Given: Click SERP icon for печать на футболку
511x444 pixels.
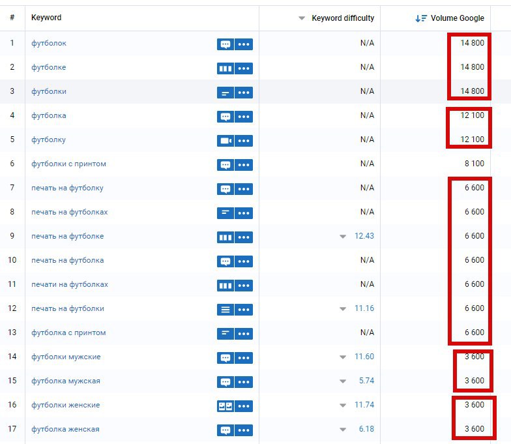Looking at the screenshot, I should click(x=226, y=189).
